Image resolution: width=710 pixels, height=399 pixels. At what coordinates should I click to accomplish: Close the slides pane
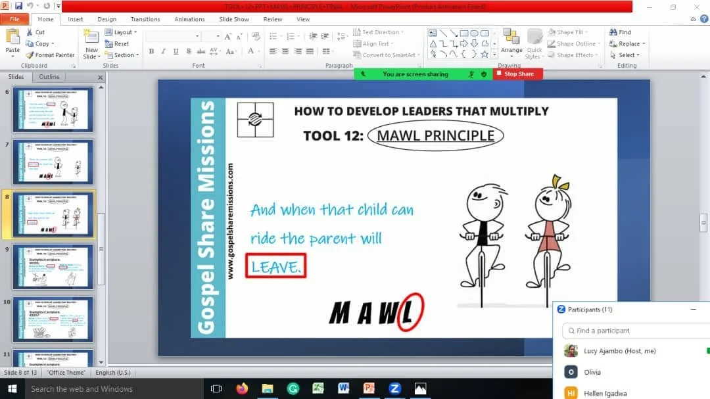click(101, 78)
